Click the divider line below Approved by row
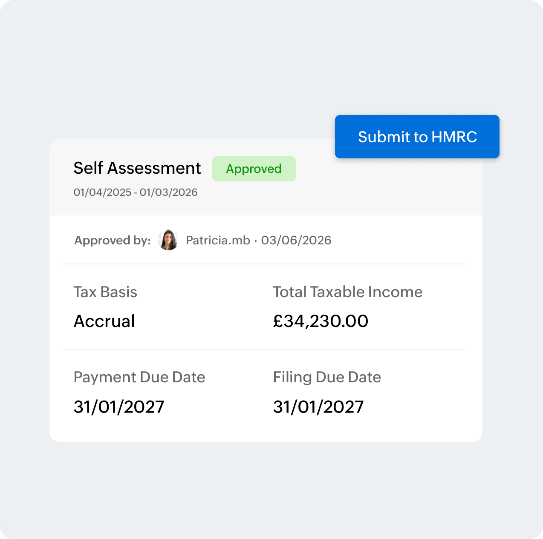 click(266, 264)
